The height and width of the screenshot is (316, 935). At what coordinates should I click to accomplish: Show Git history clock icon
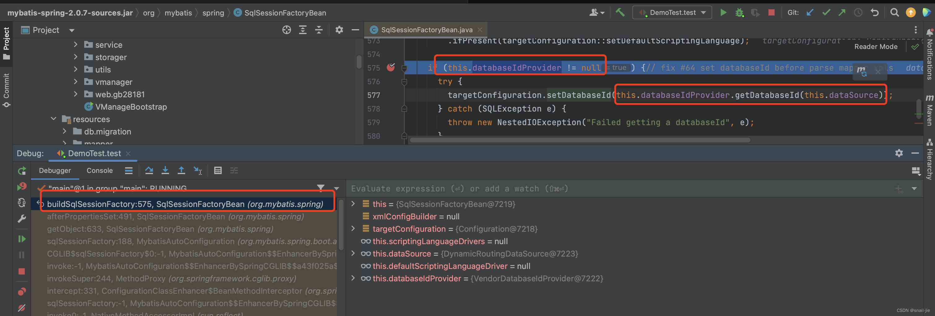click(x=858, y=13)
